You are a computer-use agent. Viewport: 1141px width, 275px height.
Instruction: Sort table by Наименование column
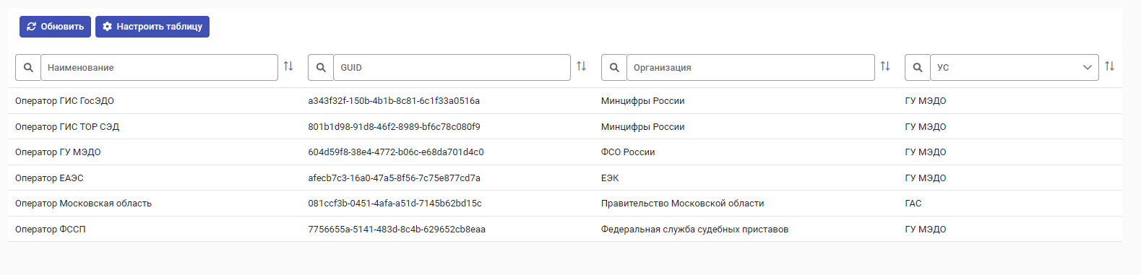(x=288, y=66)
